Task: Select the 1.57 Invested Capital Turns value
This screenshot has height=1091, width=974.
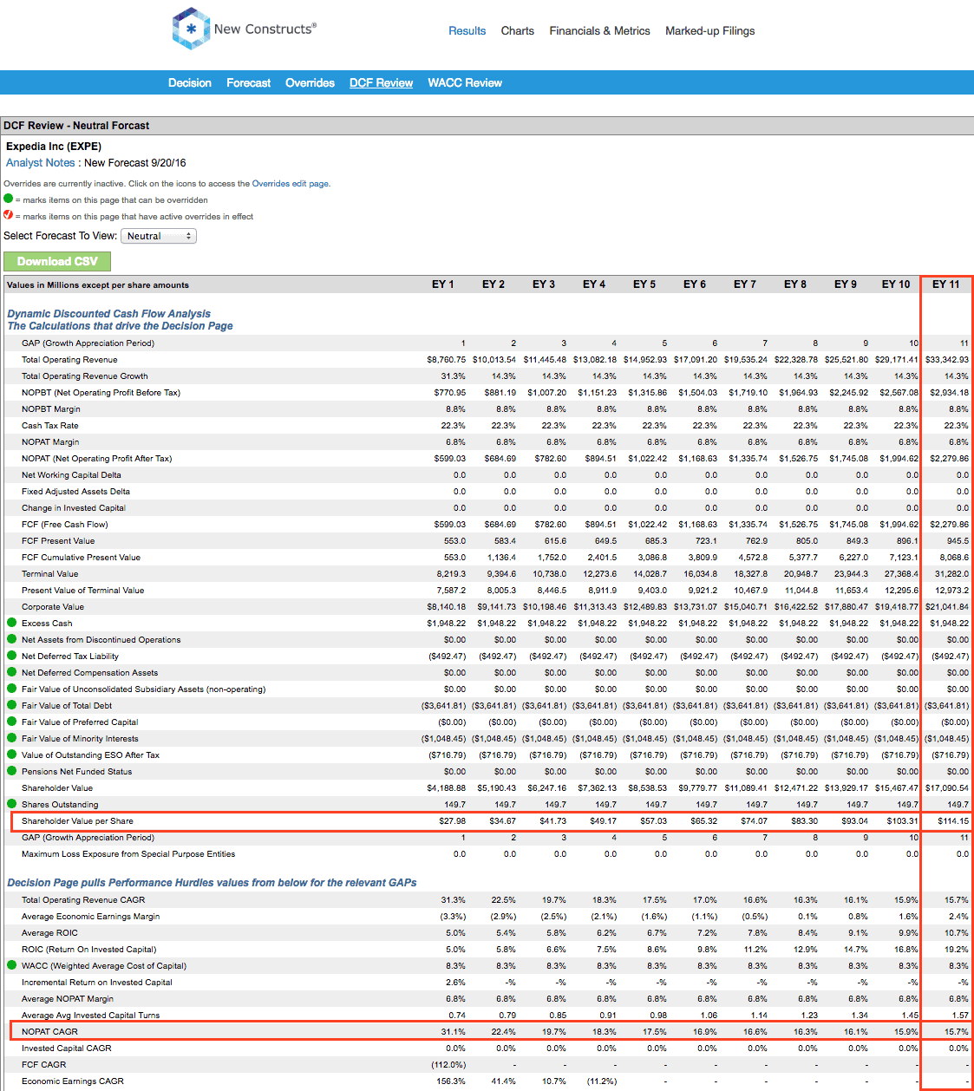Action: pos(960,1016)
